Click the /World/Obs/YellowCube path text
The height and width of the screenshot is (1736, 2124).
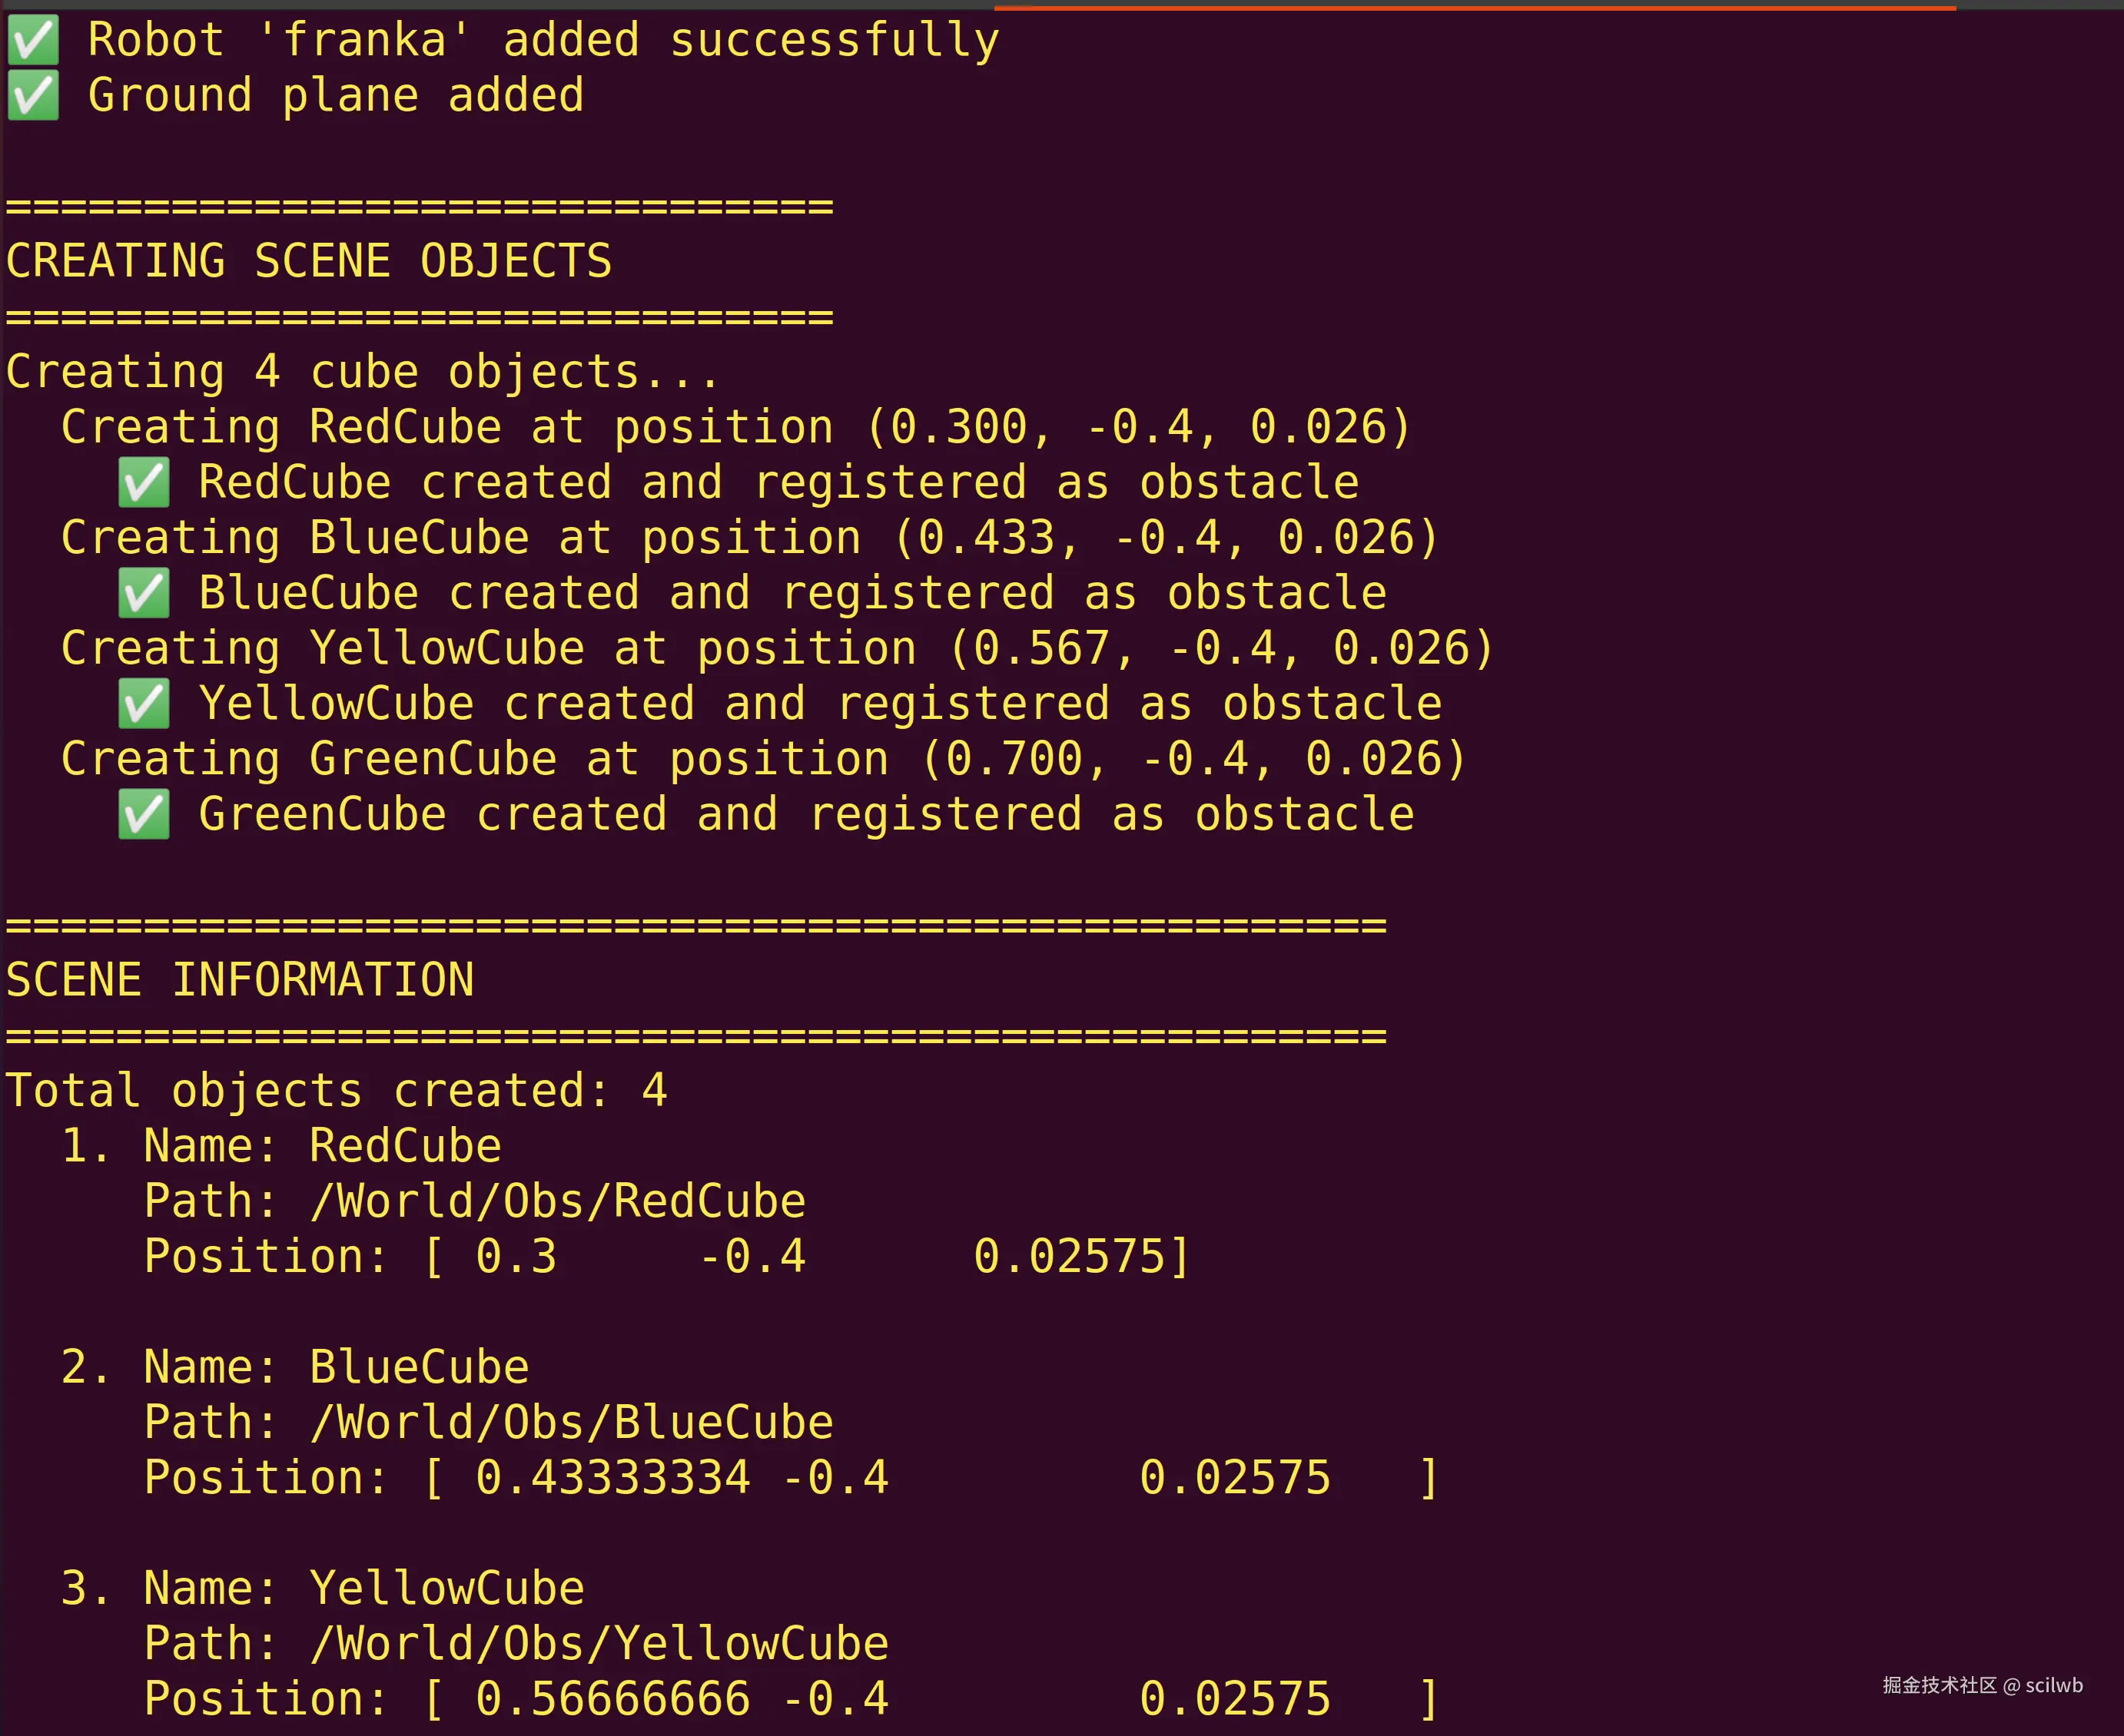click(x=599, y=1643)
